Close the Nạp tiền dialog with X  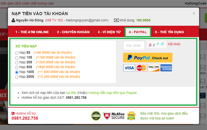coord(194,14)
